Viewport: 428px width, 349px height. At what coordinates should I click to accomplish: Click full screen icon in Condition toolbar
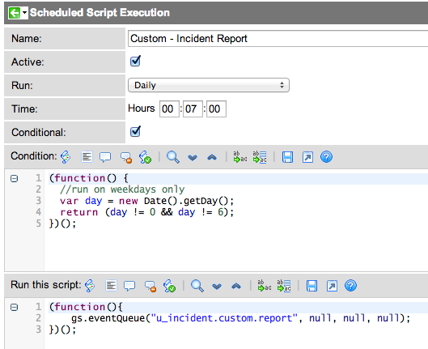[307, 157]
